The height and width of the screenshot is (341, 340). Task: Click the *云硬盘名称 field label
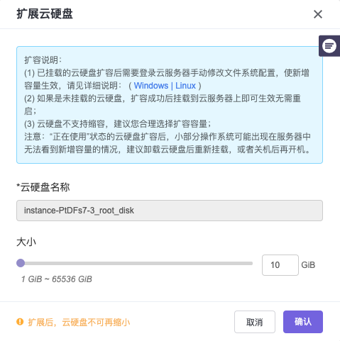point(43,187)
